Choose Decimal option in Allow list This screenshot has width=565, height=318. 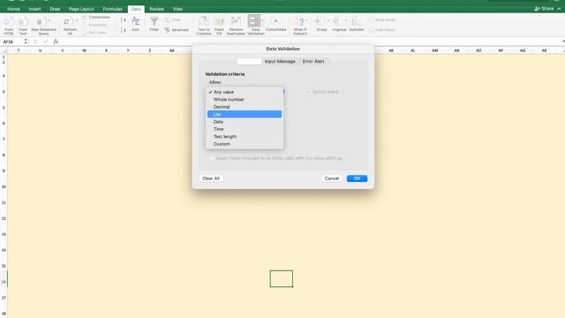click(245, 107)
